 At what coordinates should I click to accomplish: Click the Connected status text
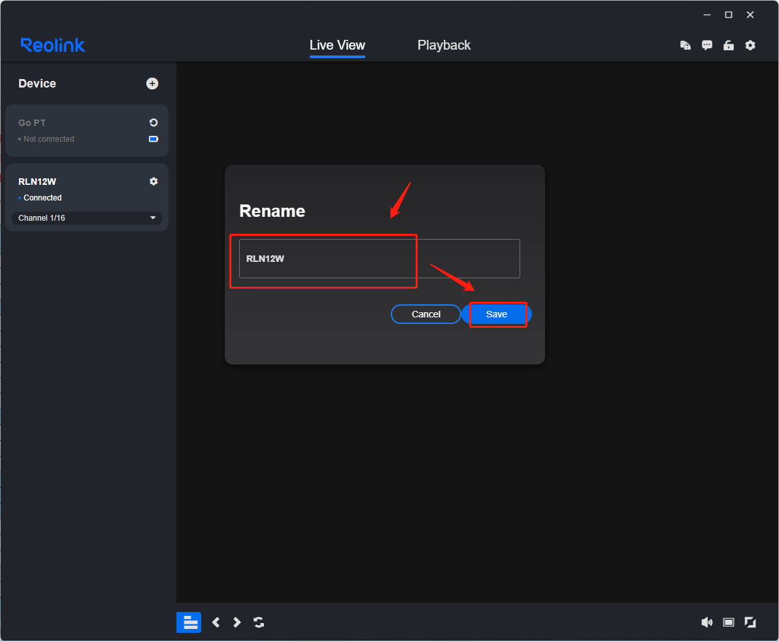point(42,198)
